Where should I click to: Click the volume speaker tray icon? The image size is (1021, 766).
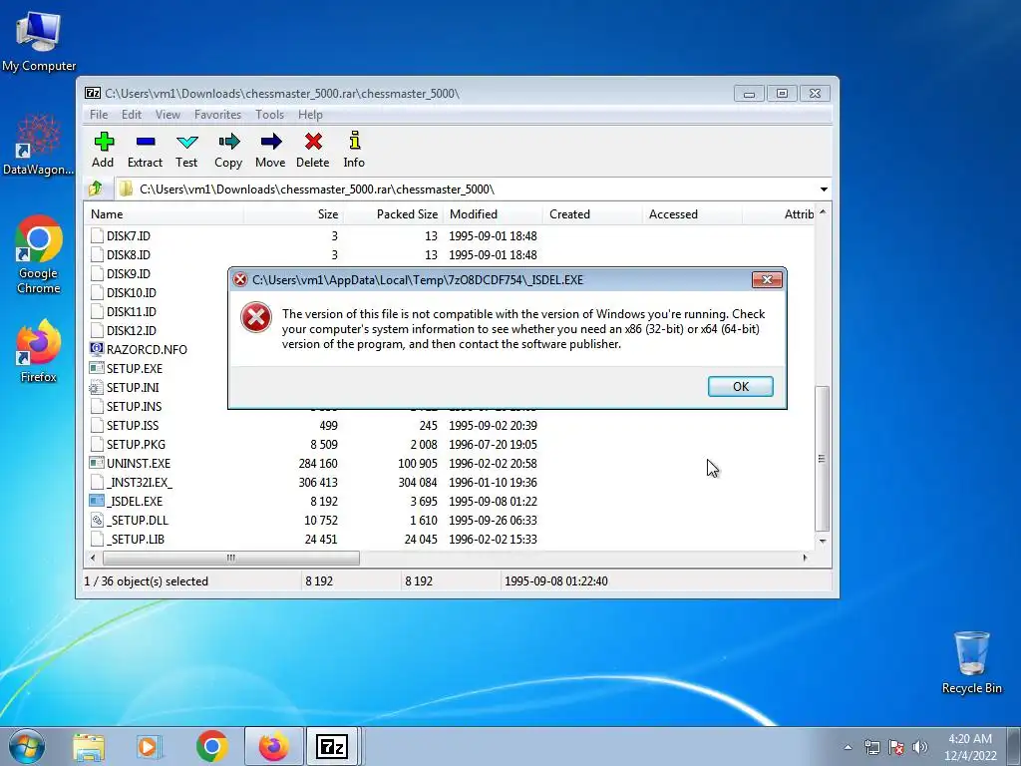[920, 747]
